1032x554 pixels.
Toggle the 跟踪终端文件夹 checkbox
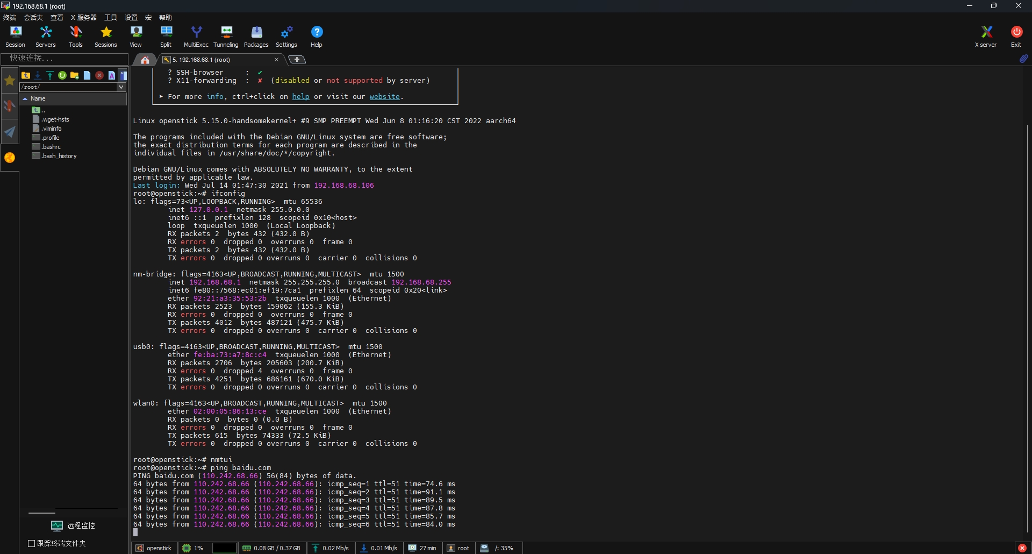31,543
